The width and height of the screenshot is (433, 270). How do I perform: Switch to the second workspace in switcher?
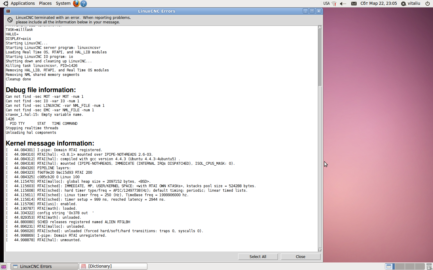pos(400,266)
